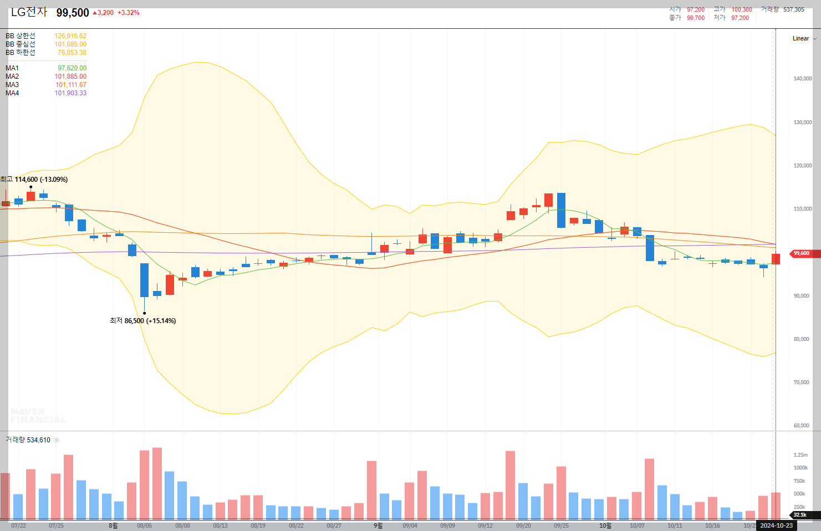Click the MA3 value 101,111.67

[x=71, y=85]
